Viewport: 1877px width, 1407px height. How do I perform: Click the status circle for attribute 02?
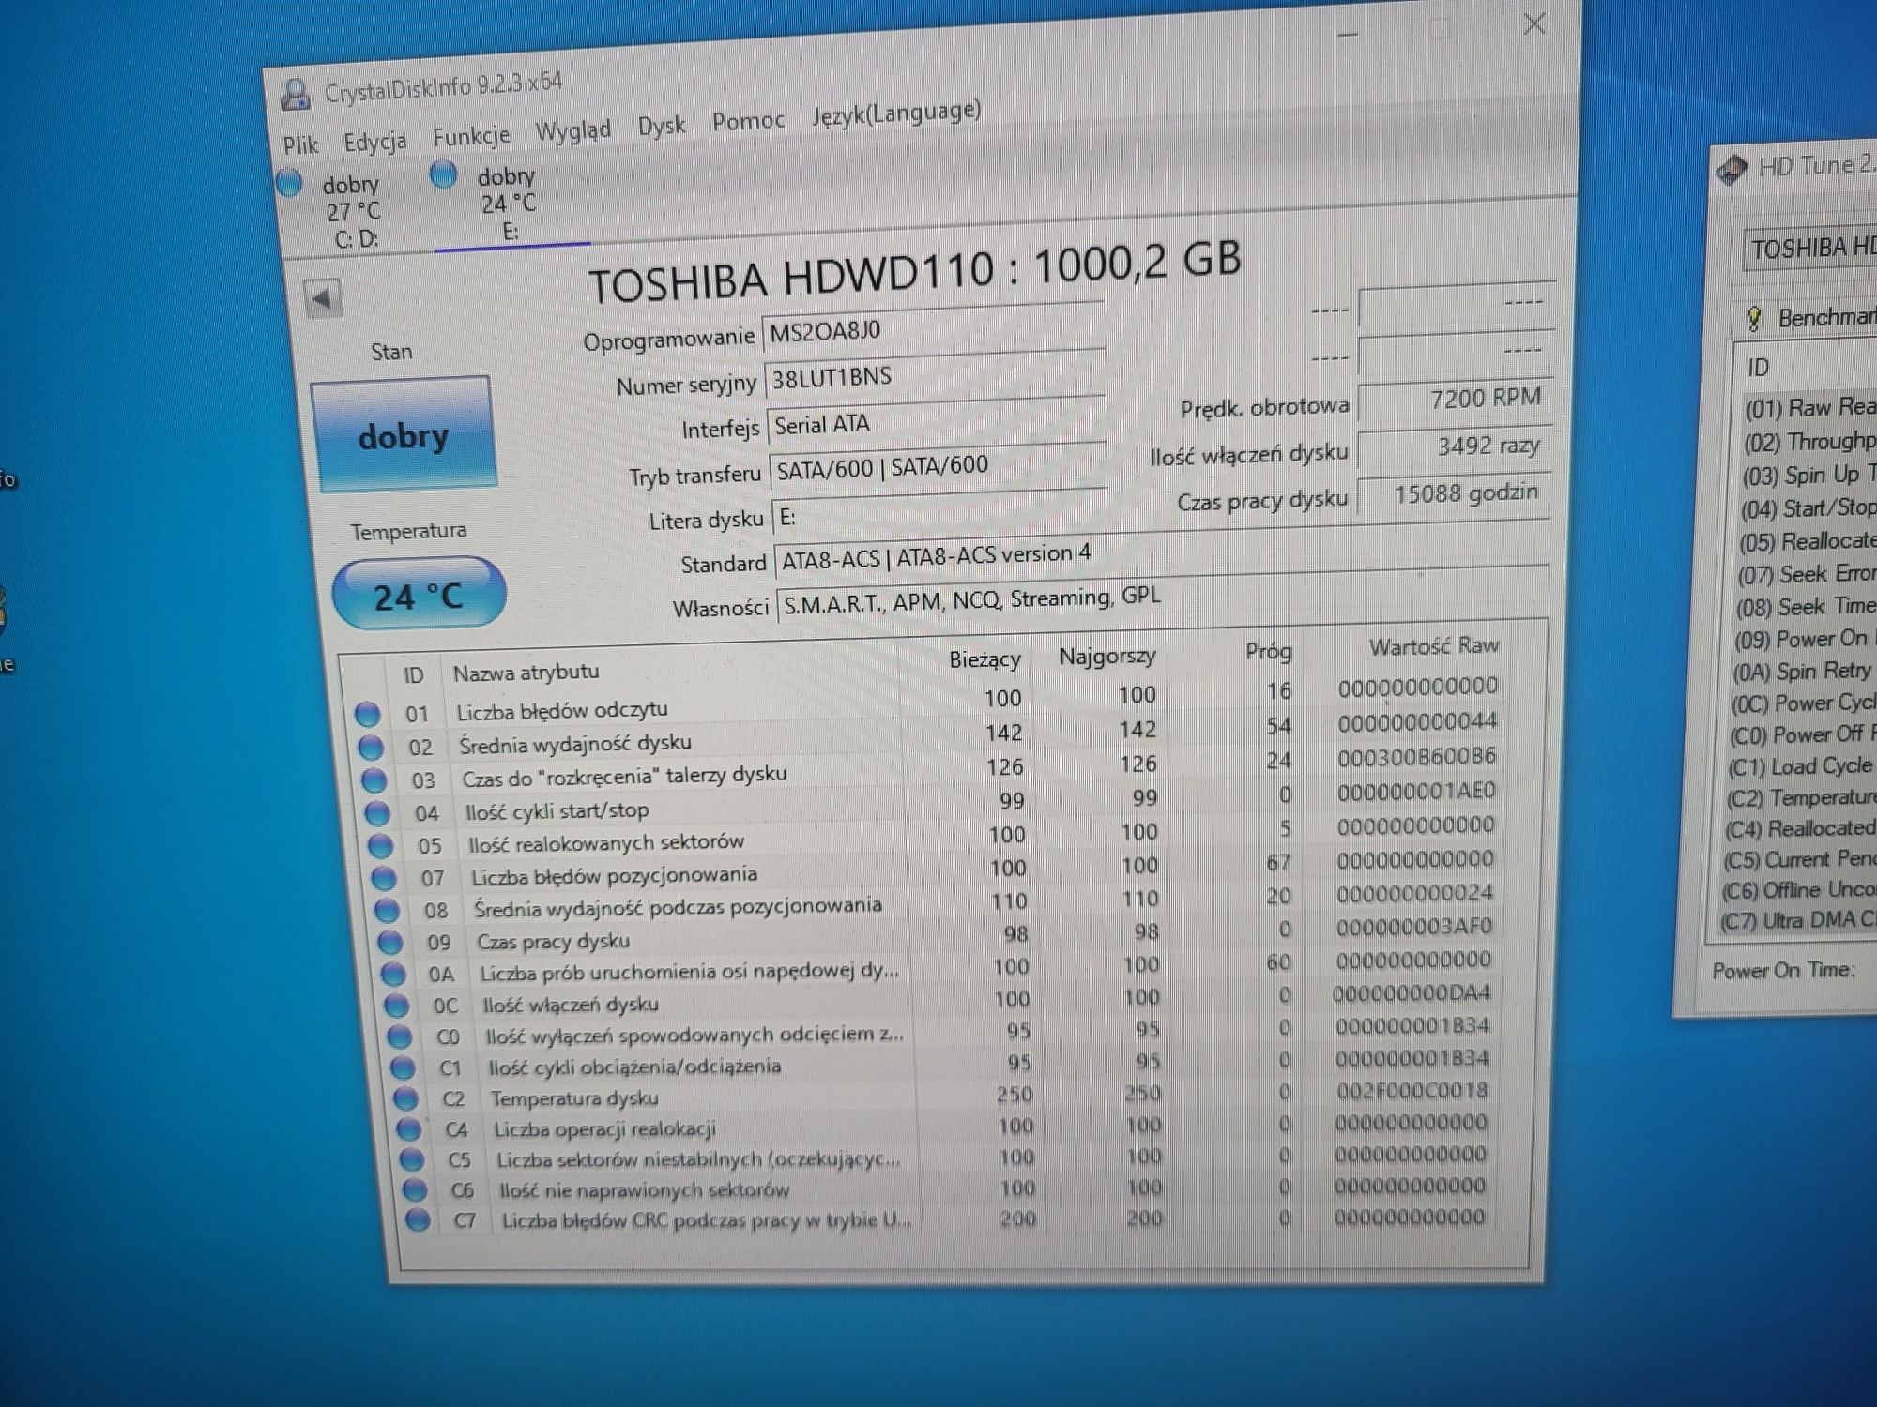[x=370, y=748]
